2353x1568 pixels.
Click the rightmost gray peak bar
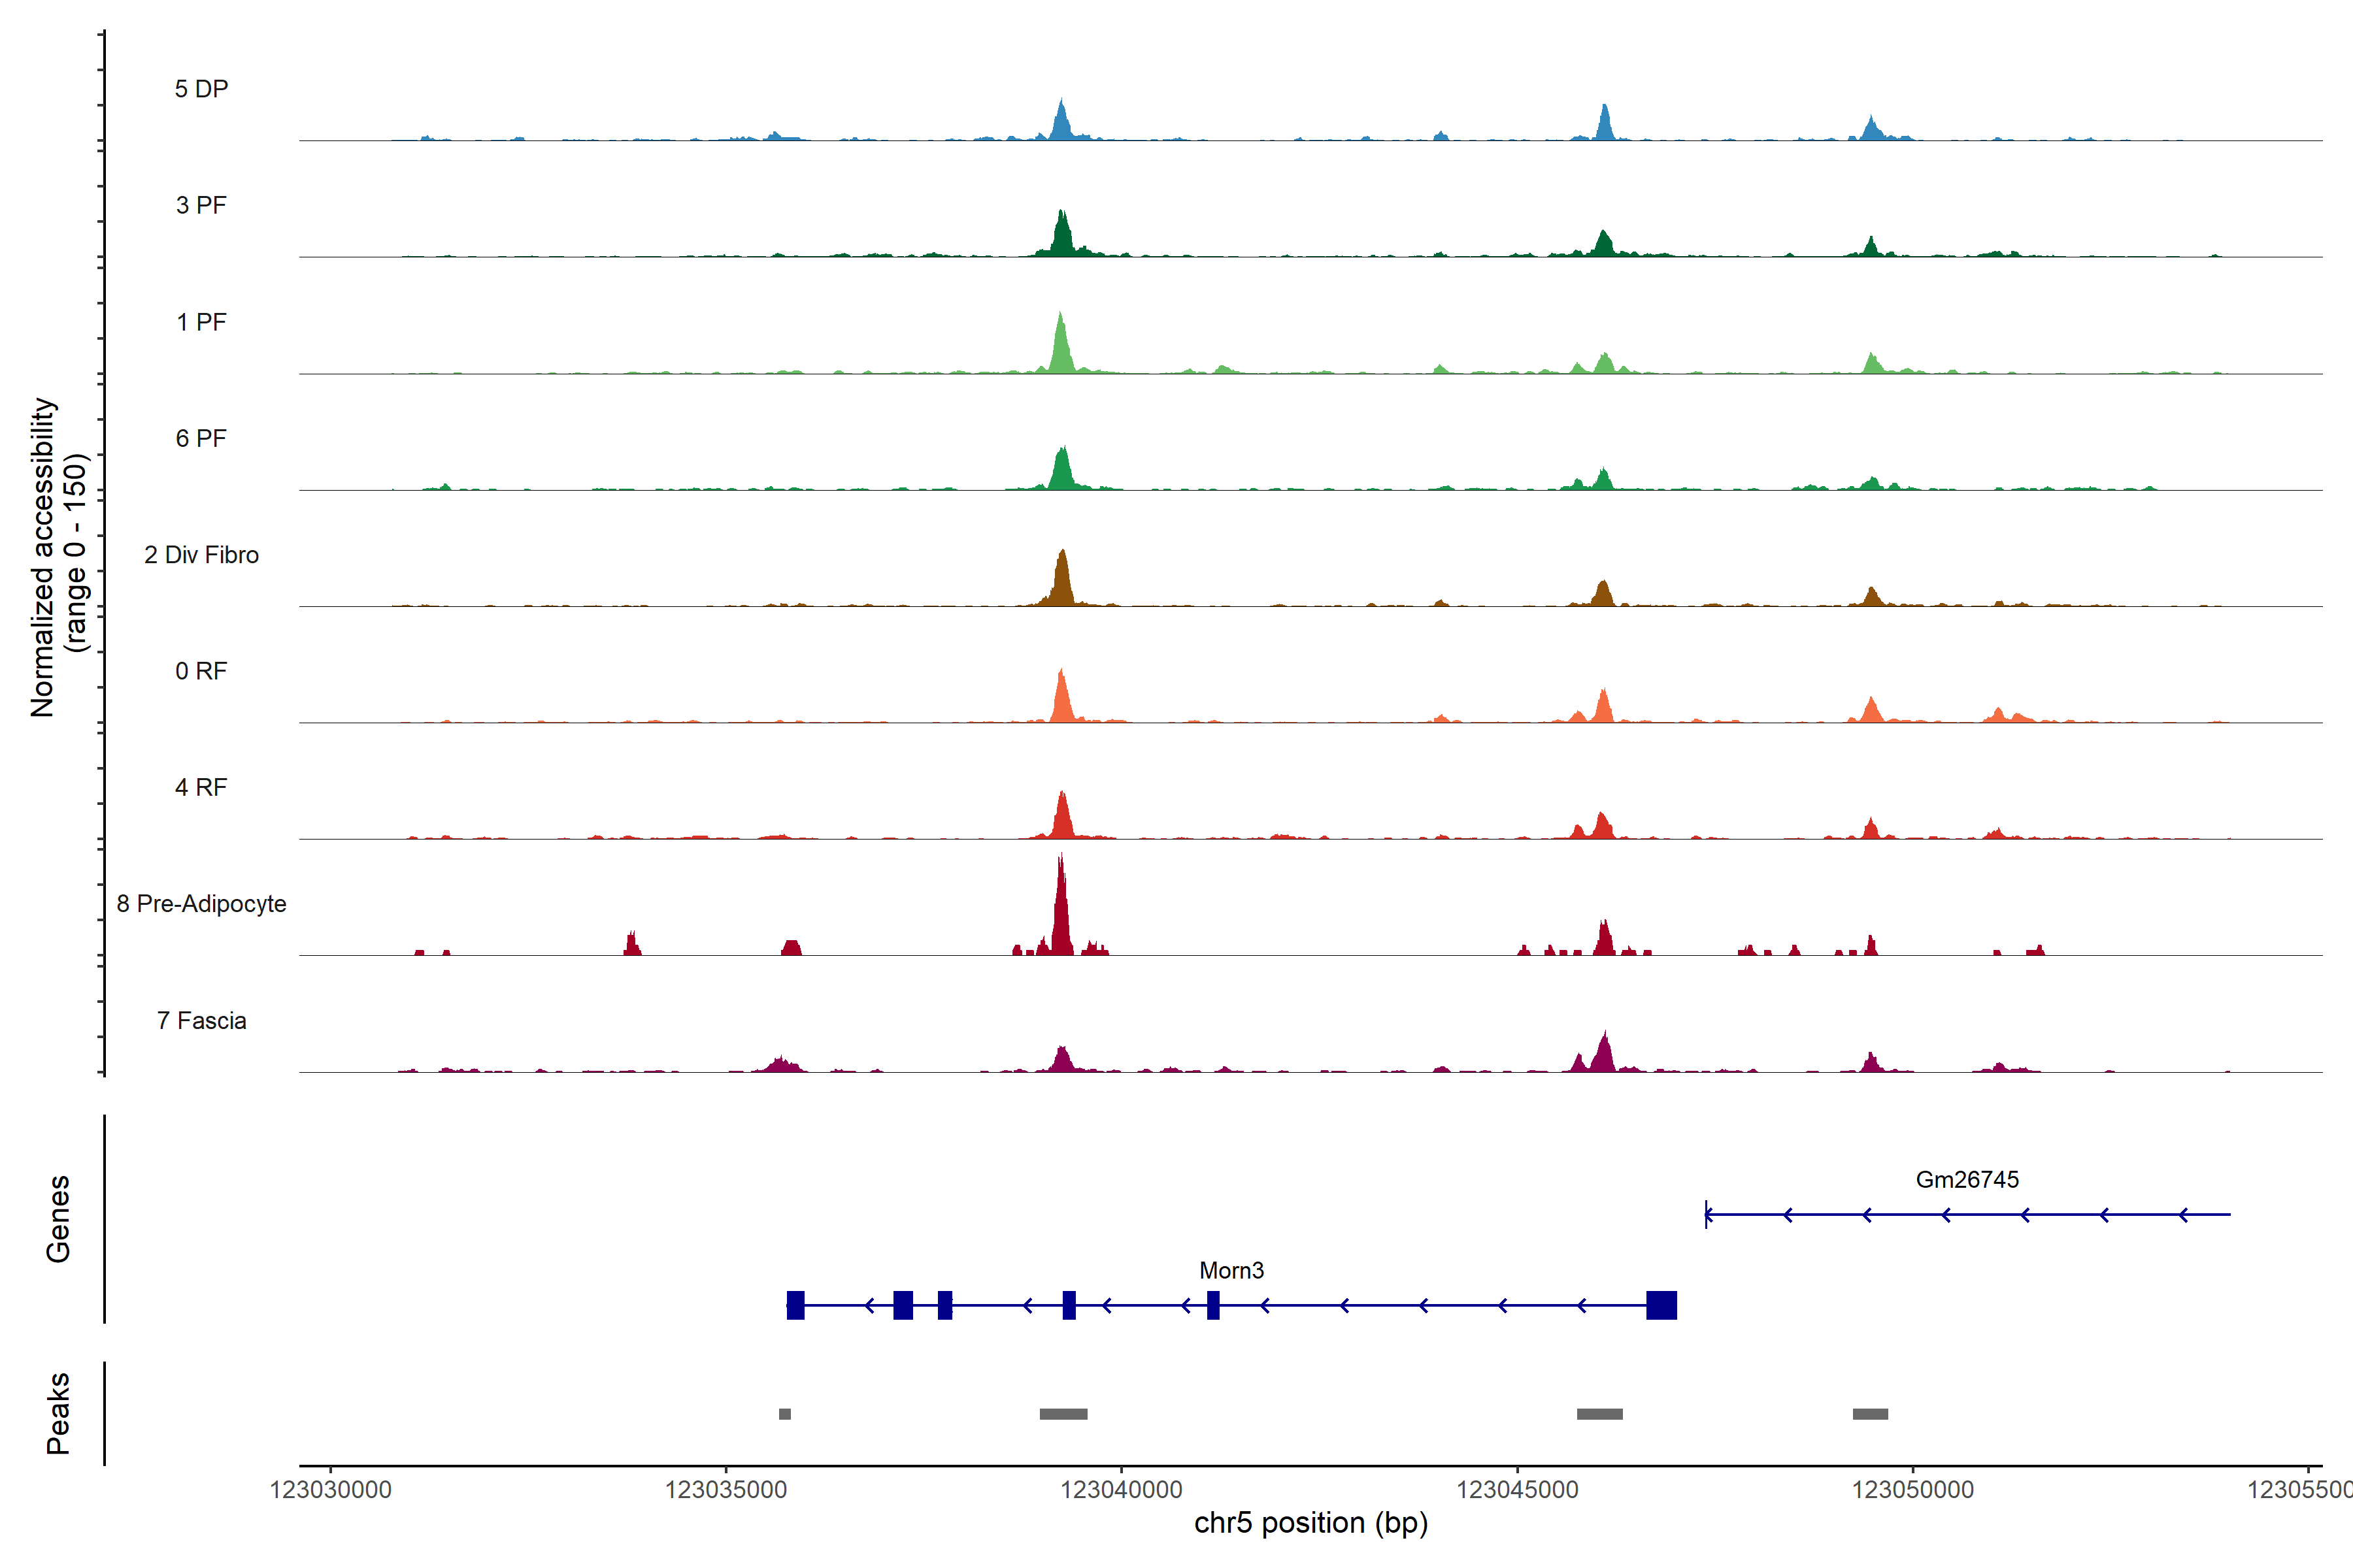(1870, 1414)
